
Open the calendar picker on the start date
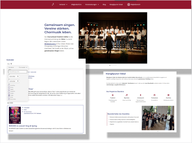(x=18, y=76)
